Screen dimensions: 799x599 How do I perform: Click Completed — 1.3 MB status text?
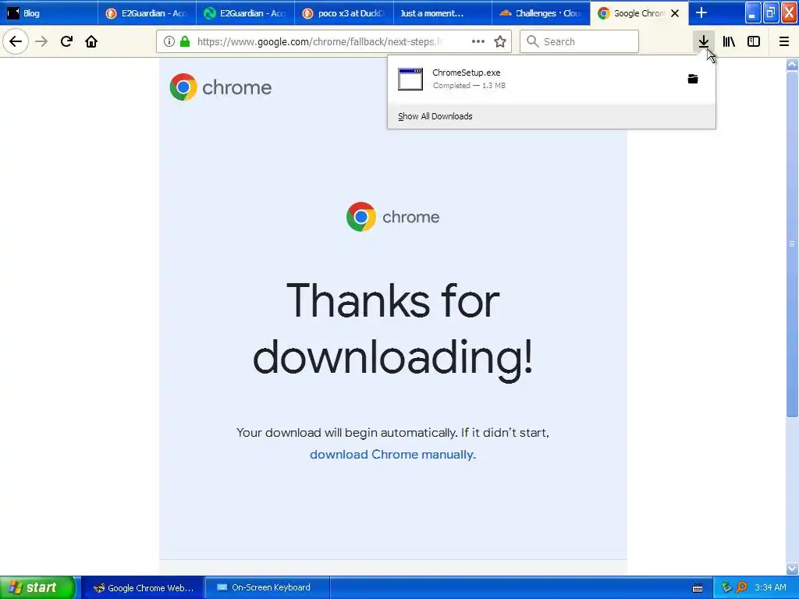point(469,86)
